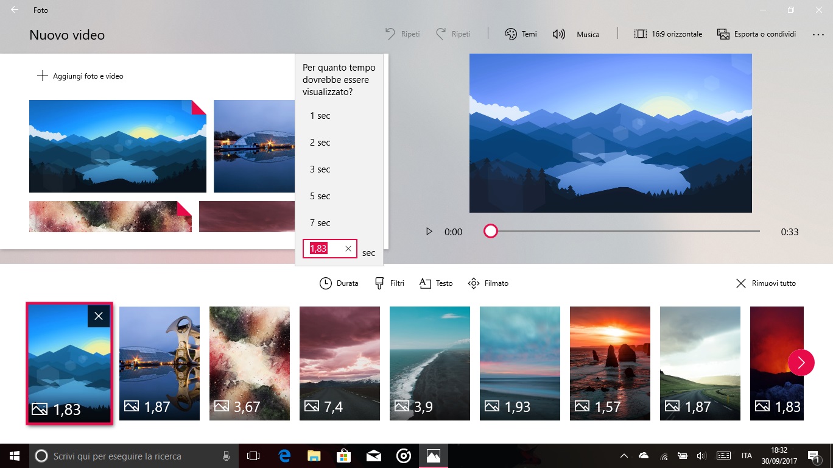Select the dark red sky photo in the library
Screen dimensions: 833x468
point(247,216)
